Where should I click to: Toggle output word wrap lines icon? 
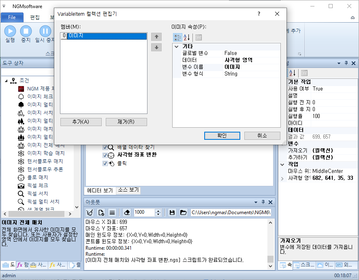click(x=112, y=213)
